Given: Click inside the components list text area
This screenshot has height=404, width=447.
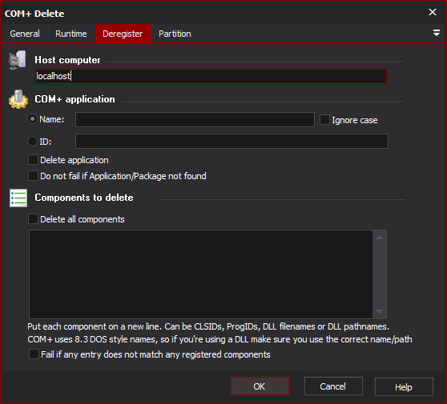Looking at the screenshot, I should coord(201,274).
